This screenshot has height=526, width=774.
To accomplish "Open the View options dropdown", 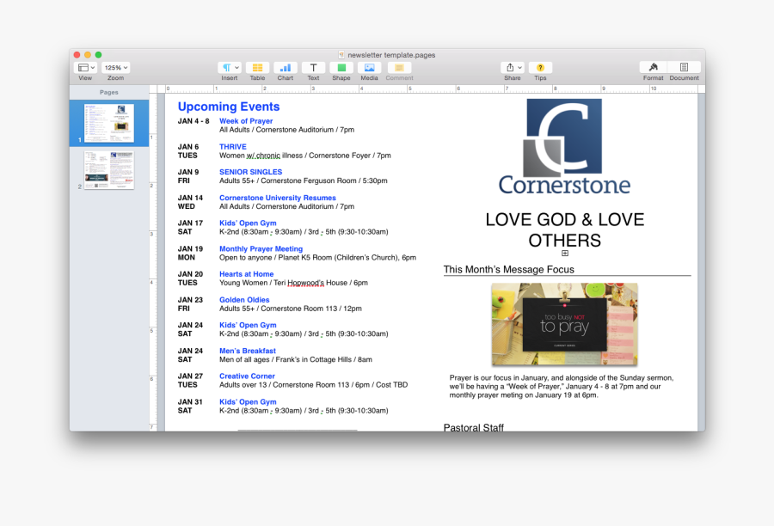I will pyautogui.click(x=85, y=68).
